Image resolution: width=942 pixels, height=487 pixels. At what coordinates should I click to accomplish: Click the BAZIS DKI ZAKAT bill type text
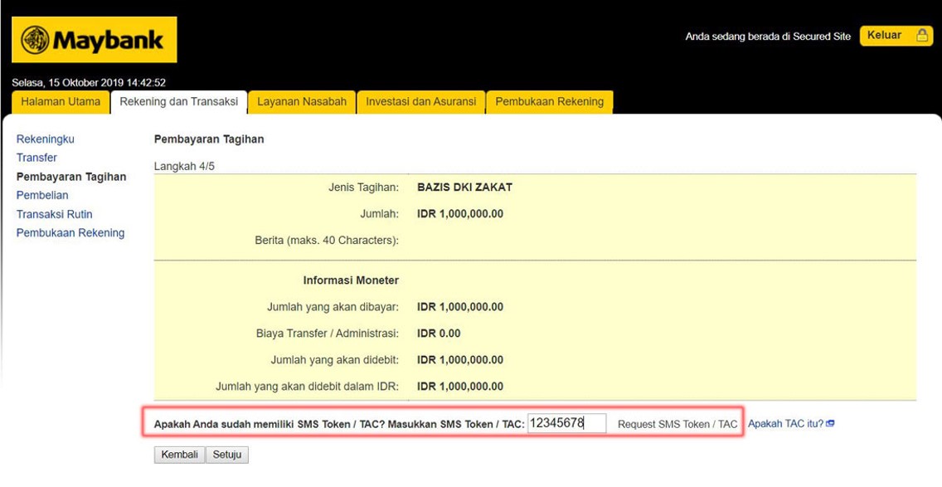point(465,187)
